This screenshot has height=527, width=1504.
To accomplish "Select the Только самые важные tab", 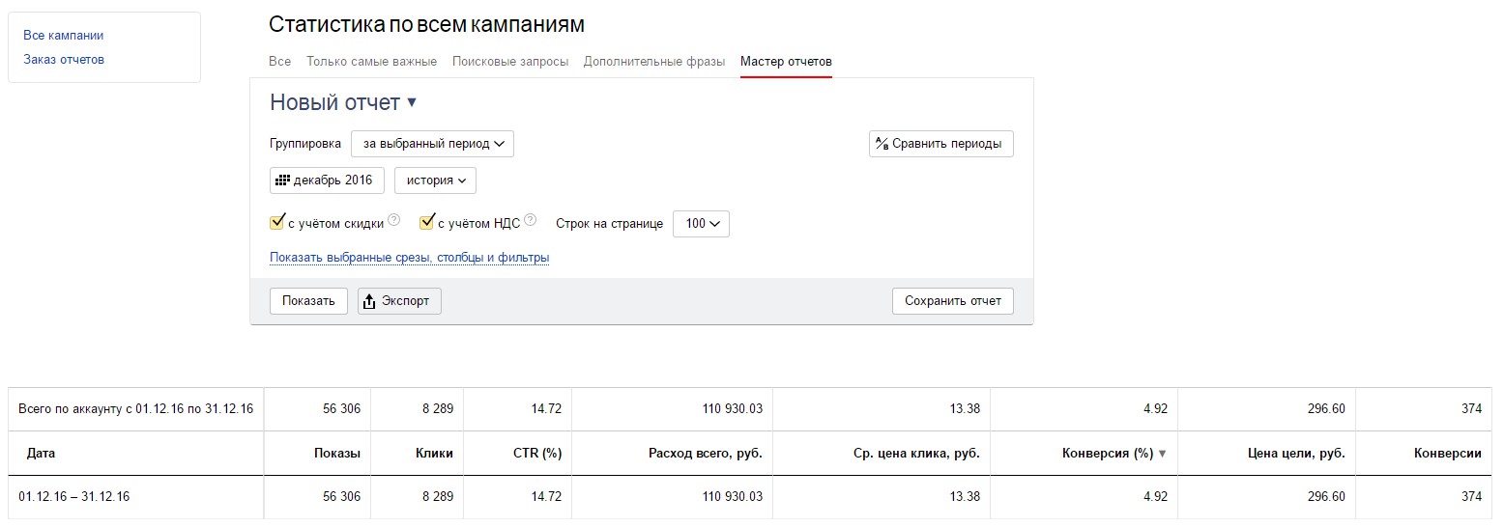I will point(372,62).
